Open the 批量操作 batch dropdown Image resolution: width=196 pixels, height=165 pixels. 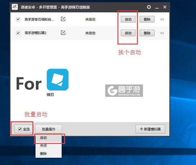tap(49, 129)
